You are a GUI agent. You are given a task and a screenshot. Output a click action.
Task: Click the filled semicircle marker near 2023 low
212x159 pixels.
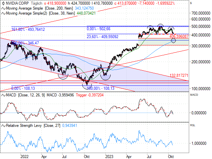click(x=105, y=77)
